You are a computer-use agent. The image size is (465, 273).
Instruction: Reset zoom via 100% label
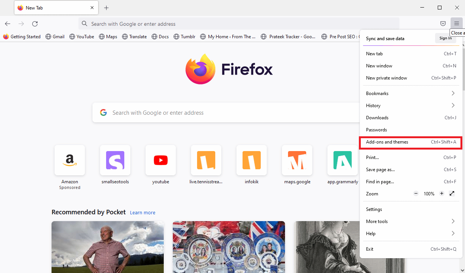click(x=429, y=193)
